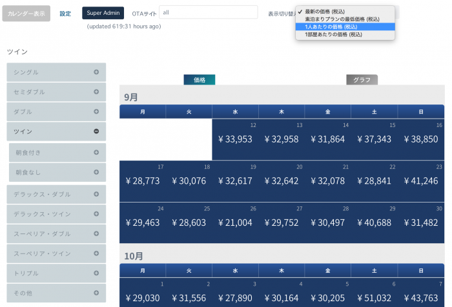The height and width of the screenshot is (307, 452).
Task: Switch to the グラフ tab
Action: tap(362, 80)
